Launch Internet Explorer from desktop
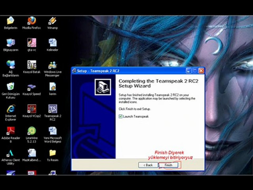The image size is (253, 190). (x=11, y=109)
